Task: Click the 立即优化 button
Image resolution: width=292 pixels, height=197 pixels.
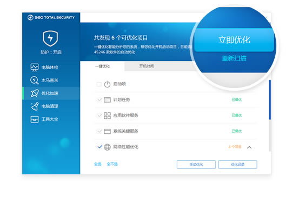Action: (234, 40)
